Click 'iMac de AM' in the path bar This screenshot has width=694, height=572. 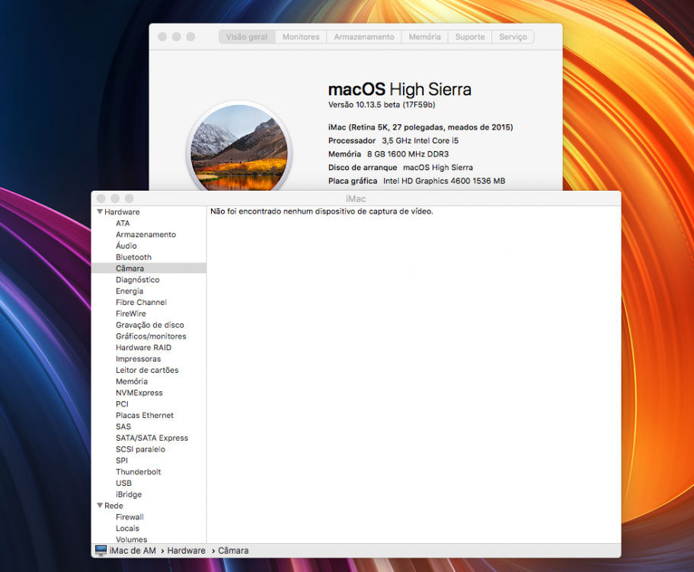[x=133, y=551]
